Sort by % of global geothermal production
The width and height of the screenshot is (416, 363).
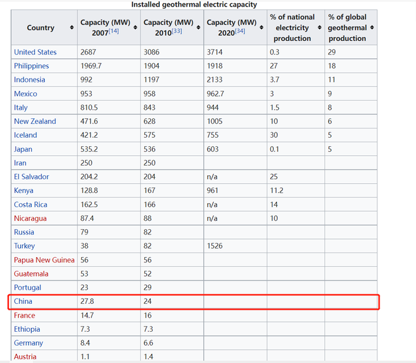pyautogui.click(x=372, y=27)
